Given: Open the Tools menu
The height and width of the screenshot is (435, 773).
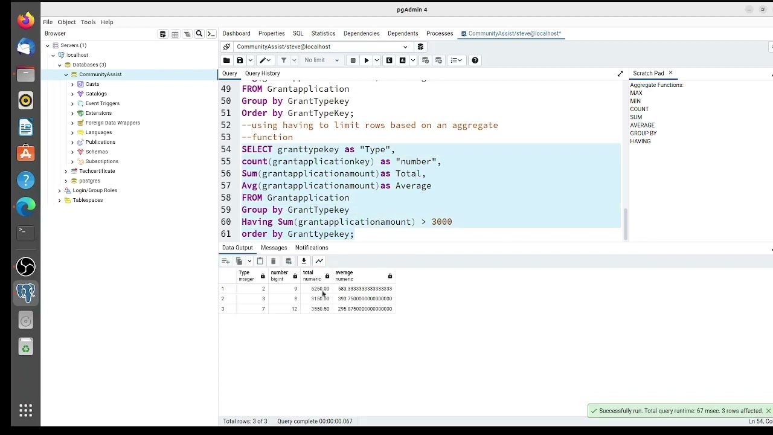Looking at the screenshot, I should (88, 22).
